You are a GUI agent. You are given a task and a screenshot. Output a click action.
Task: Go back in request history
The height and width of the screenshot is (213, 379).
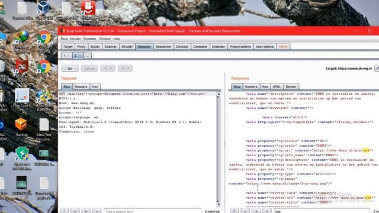click(105, 69)
